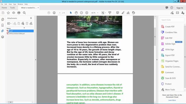
Task: Send file by email envelope
Action: [x=178, y=13]
